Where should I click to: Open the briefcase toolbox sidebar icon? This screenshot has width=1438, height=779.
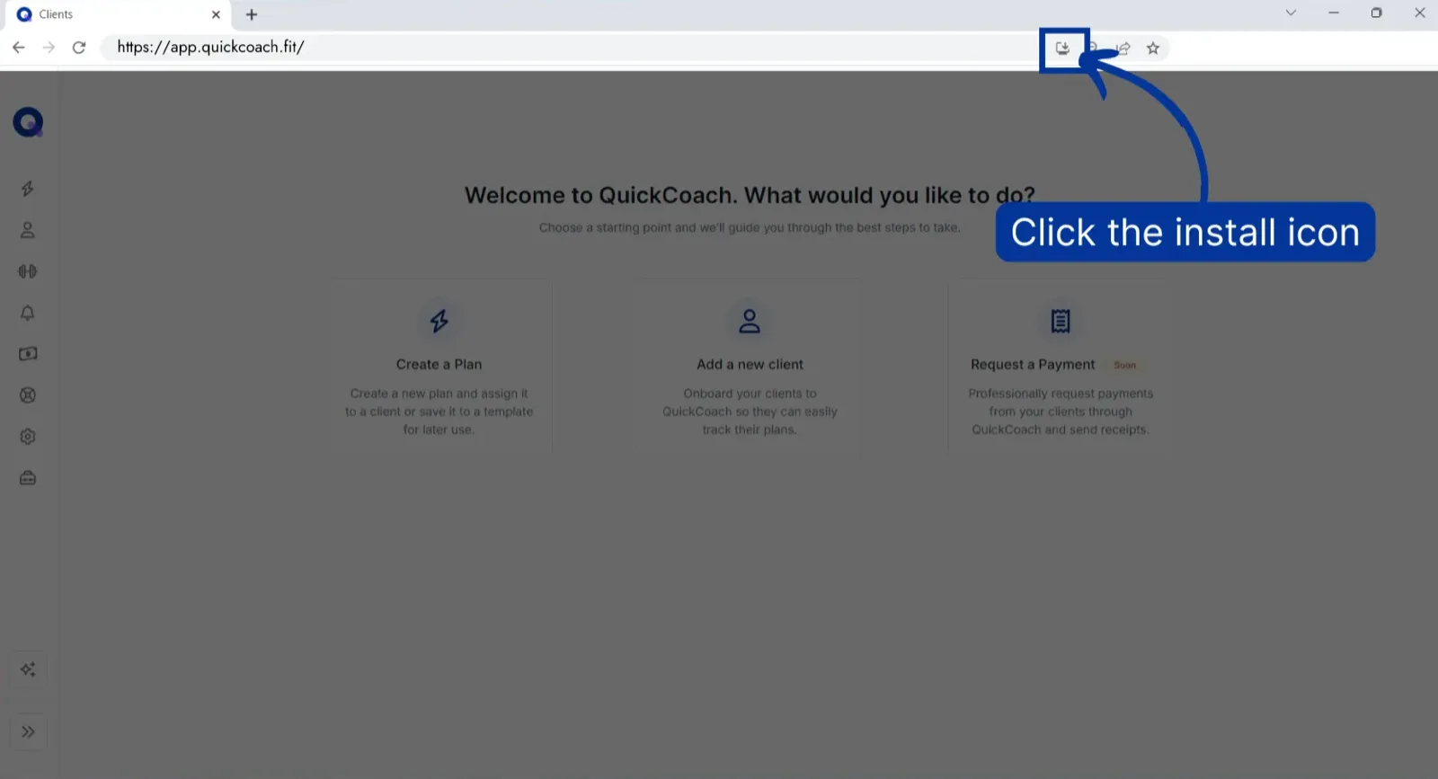(28, 478)
